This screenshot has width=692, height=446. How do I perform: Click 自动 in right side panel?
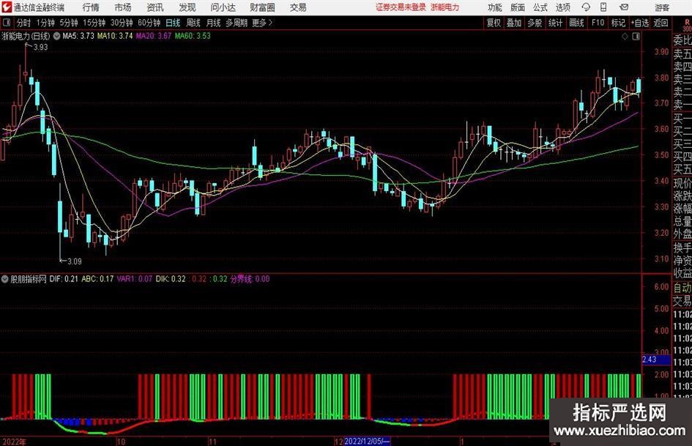[682, 288]
